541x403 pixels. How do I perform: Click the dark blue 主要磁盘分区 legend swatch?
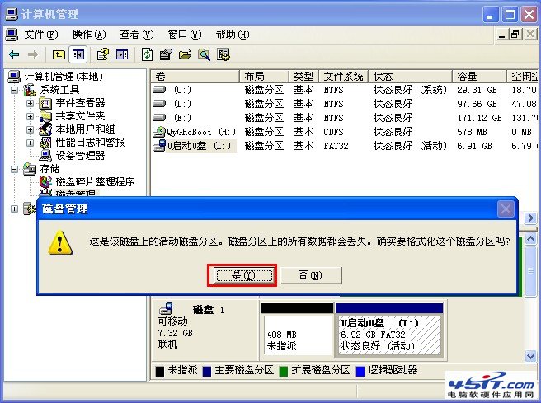coord(207,372)
